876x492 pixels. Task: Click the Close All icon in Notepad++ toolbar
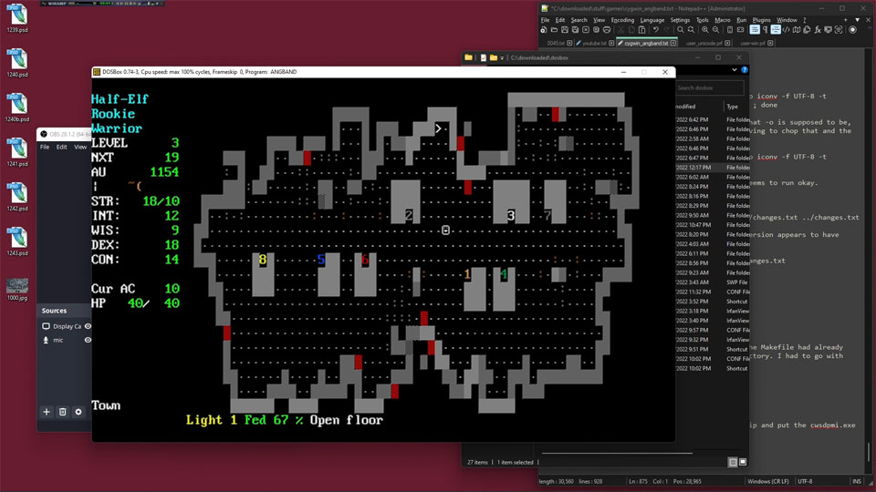[x=596, y=30]
